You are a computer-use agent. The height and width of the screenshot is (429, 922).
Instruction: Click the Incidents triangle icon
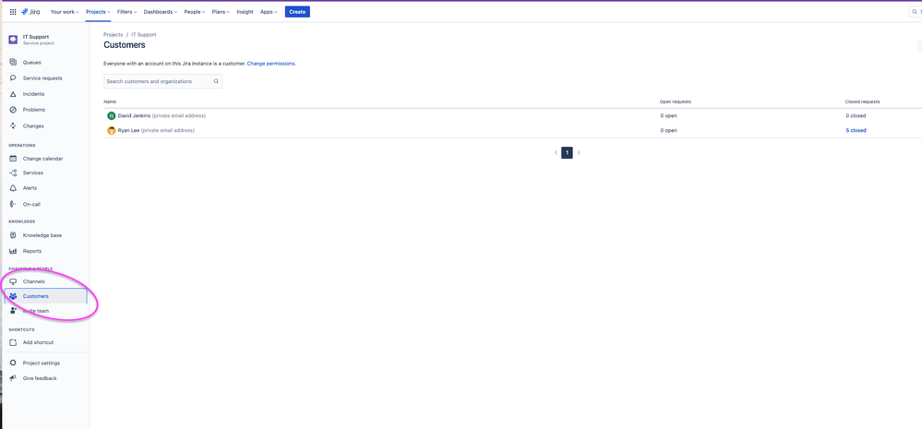[x=13, y=94]
